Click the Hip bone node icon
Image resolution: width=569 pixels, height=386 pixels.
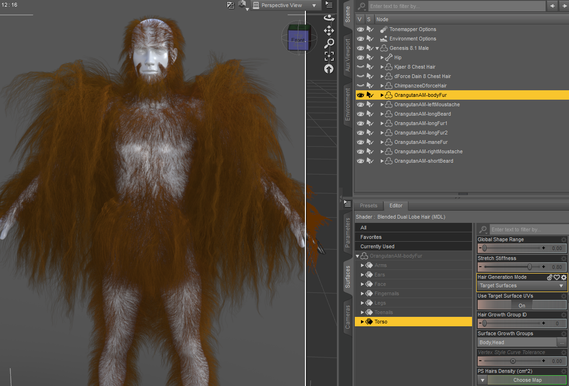point(389,57)
